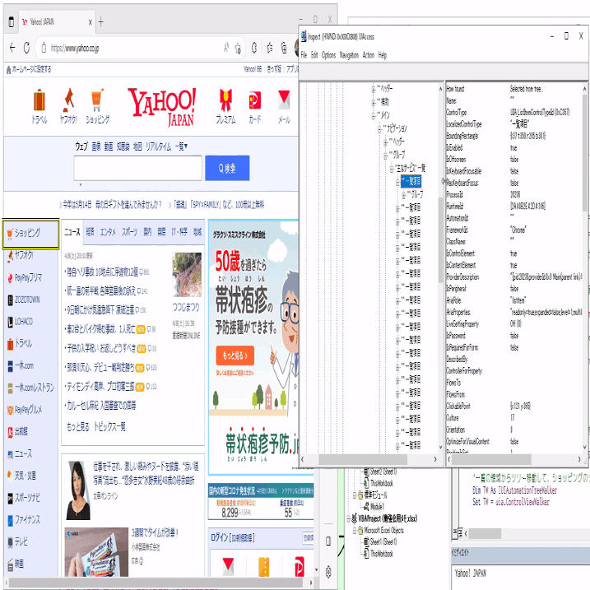Add a new browser tab with plus
The height and width of the screenshot is (590, 590).
click(x=101, y=22)
